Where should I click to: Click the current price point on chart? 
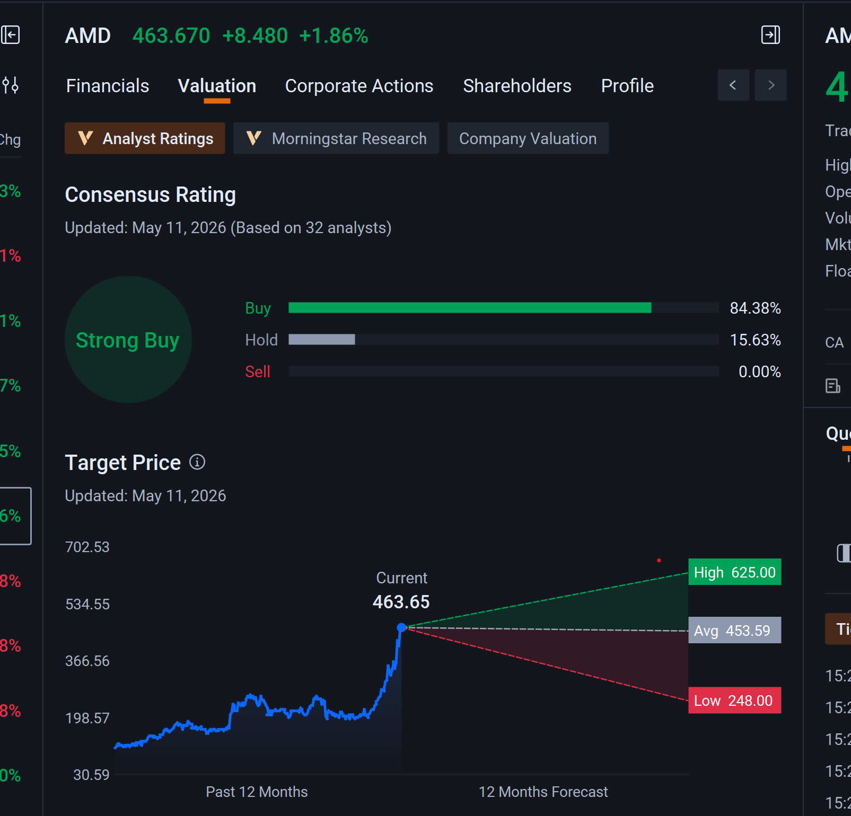[x=401, y=627]
